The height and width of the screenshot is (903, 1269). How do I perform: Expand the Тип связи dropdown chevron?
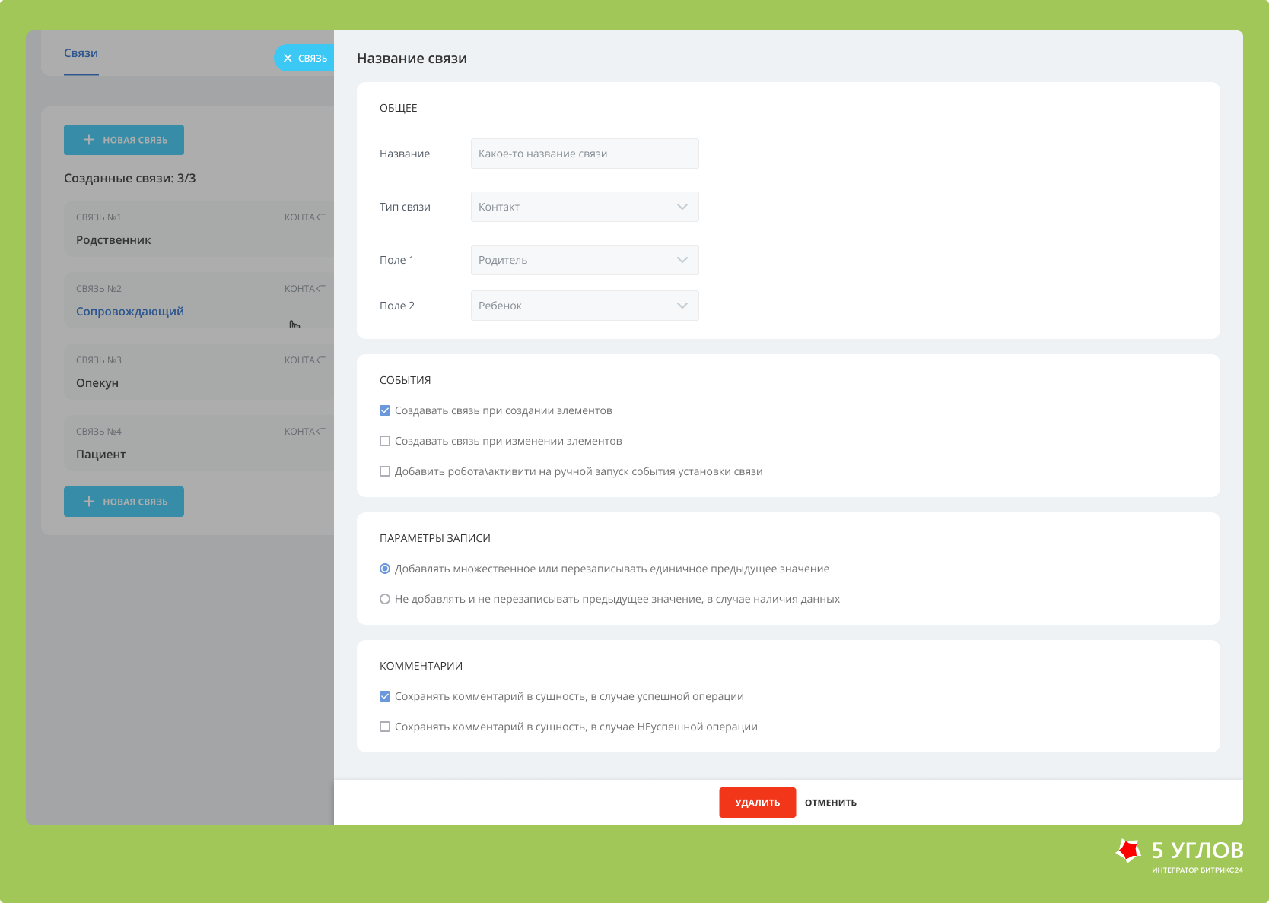pos(682,207)
